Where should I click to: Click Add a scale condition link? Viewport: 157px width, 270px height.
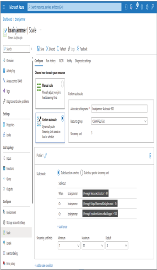pyautogui.click(x=43, y=265)
